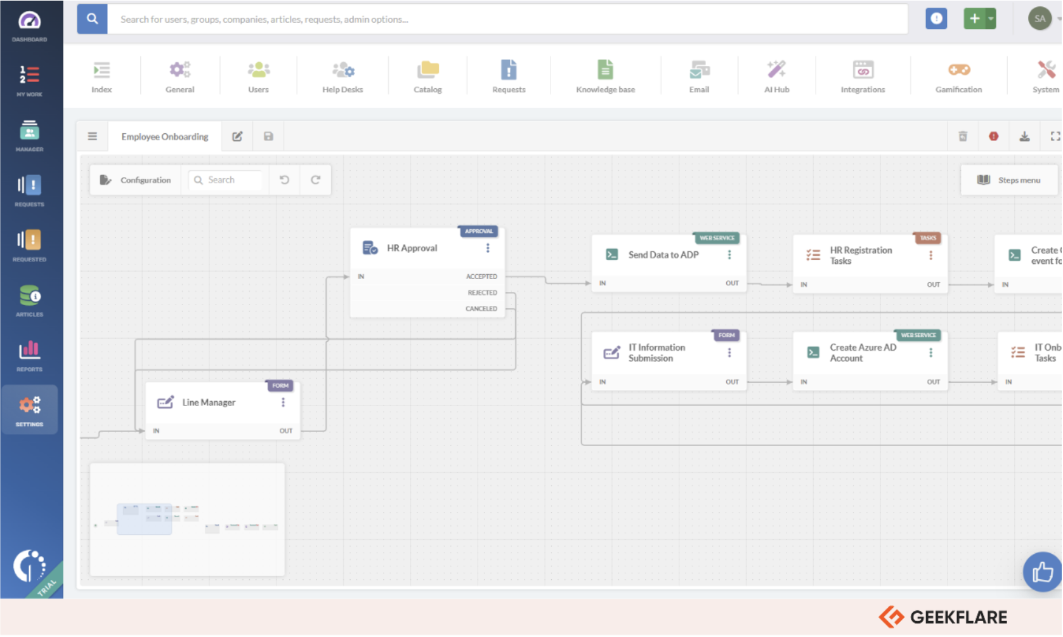
Task: Click the redo arrow in workflow toolbar
Action: 315,180
